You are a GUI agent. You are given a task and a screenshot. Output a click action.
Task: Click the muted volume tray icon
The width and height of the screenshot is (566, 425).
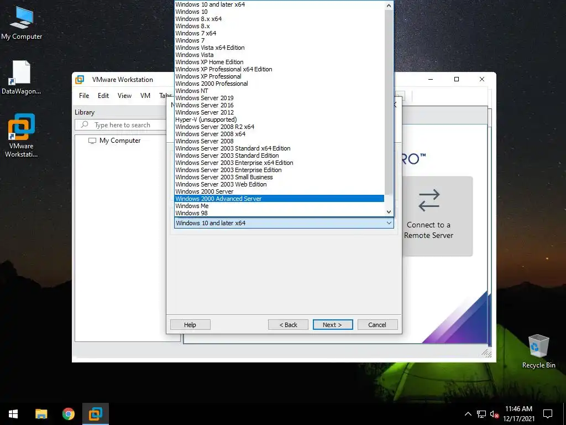tap(494, 414)
